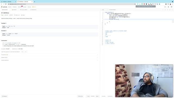The height and width of the screenshot is (98, 174).
Task: Click the Share button under the problem title
Action: 23,15
